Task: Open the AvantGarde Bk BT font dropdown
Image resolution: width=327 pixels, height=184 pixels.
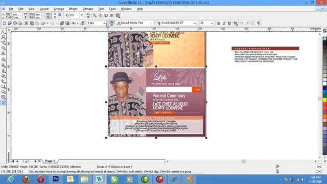Action: [195, 23]
